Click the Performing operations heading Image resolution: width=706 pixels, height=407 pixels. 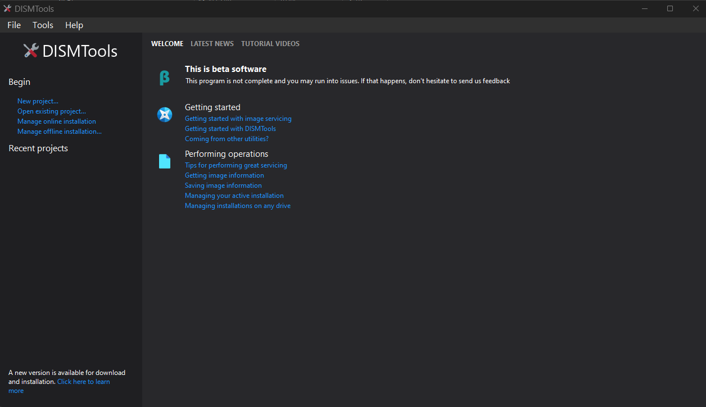[227, 154]
